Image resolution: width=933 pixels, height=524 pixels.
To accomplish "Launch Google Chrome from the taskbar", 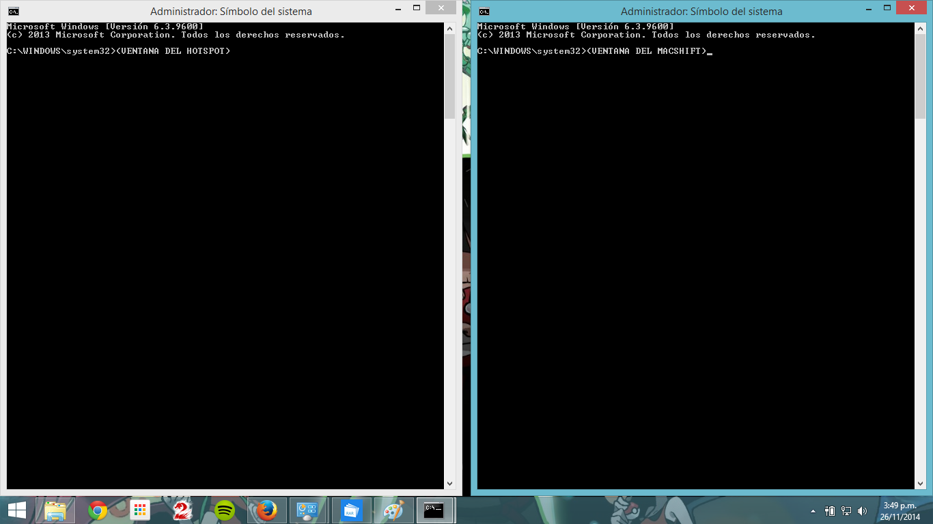I will click(x=98, y=510).
